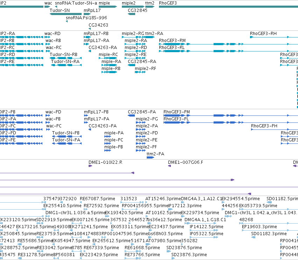The image size is (298, 260).
Task: Select protein miple-PA
Action: pyautogui.click(x=114, y=133)
